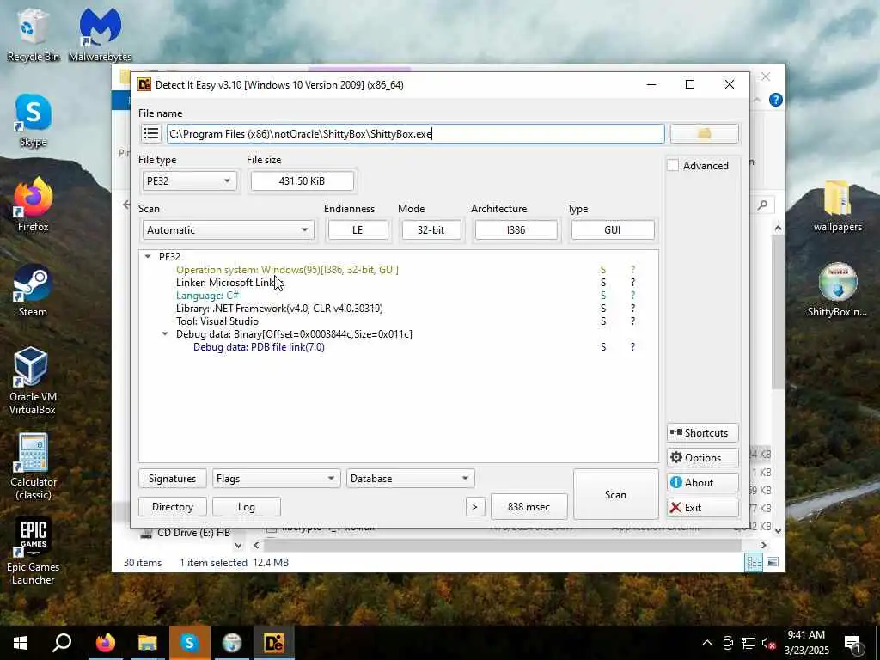Select the Operation system Windows(95) row
The image size is (880, 660).
click(287, 269)
